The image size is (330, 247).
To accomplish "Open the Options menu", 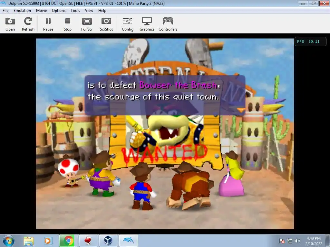I will point(59,11).
